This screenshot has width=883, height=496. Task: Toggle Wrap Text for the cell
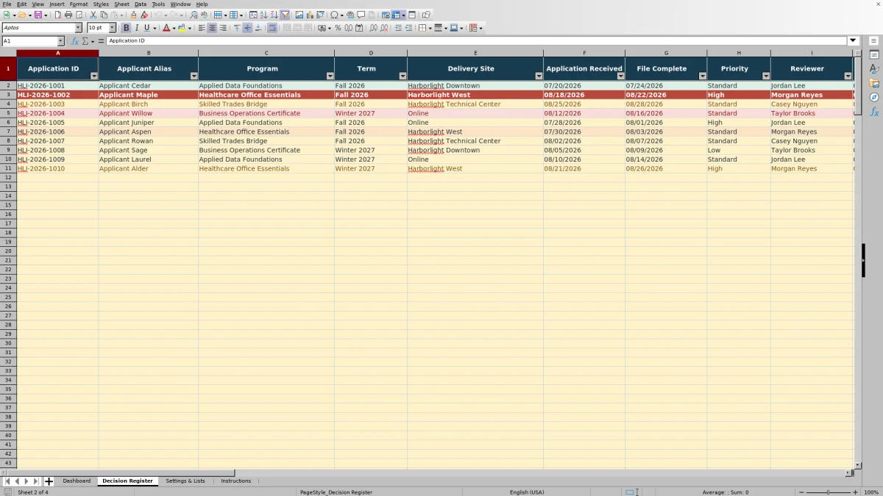pyautogui.click(x=272, y=28)
